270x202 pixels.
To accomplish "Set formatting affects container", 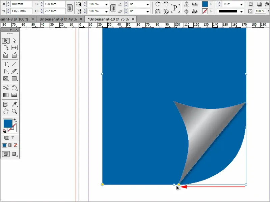I will [6, 138].
